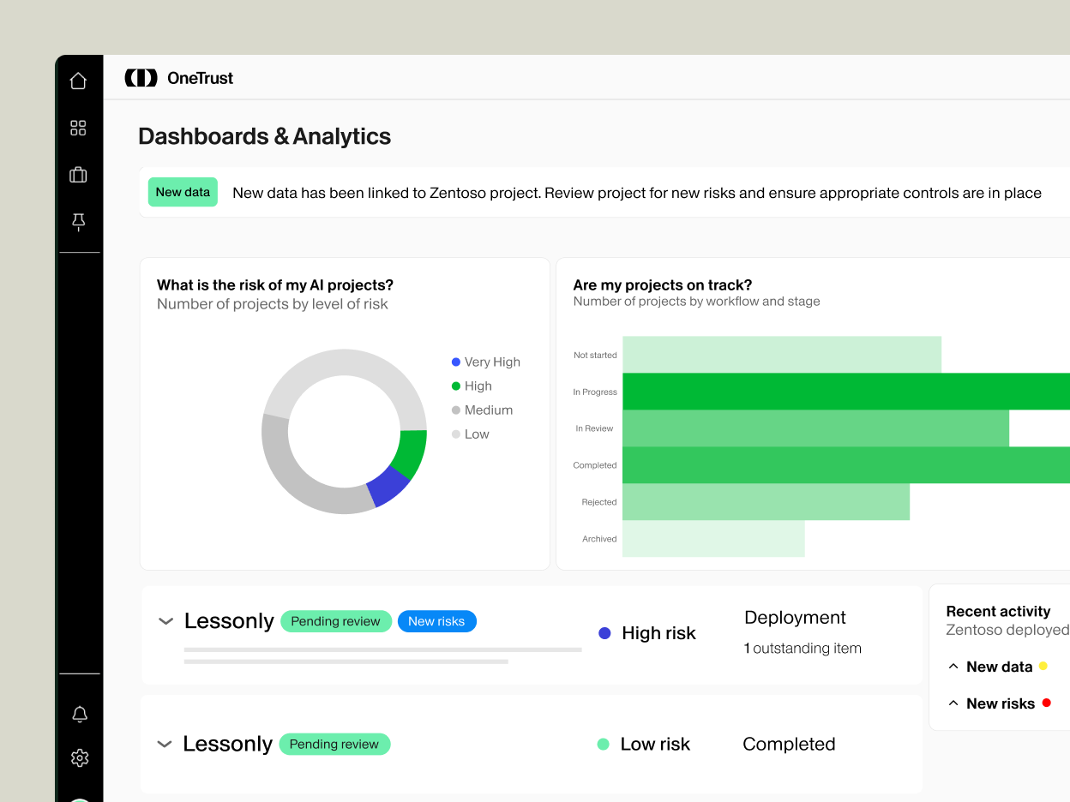Viewport: 1070px width, 802px height.
Task: Expand the Completed Lessonly project row
Action: tap(165, 744)
